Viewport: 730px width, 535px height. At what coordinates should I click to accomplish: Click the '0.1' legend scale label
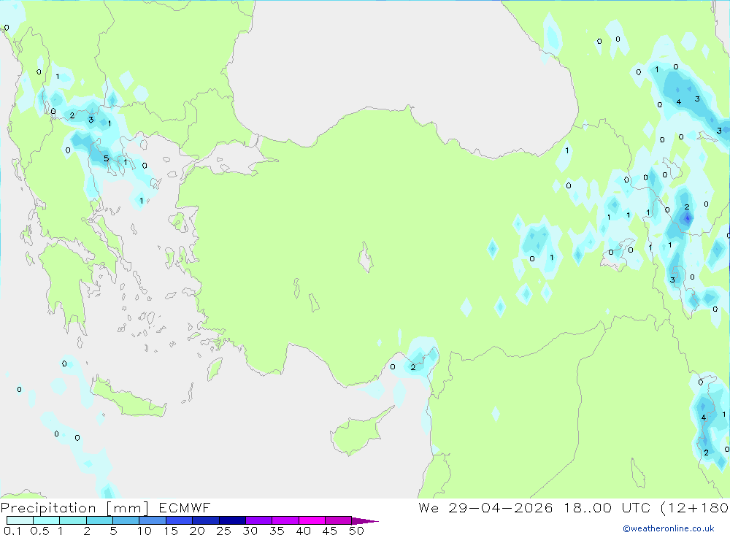pyautogui.click(x=12, y=531)
